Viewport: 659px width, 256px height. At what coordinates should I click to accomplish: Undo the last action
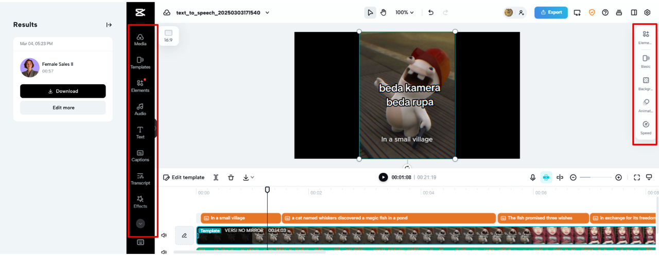[x=431, y=12]
